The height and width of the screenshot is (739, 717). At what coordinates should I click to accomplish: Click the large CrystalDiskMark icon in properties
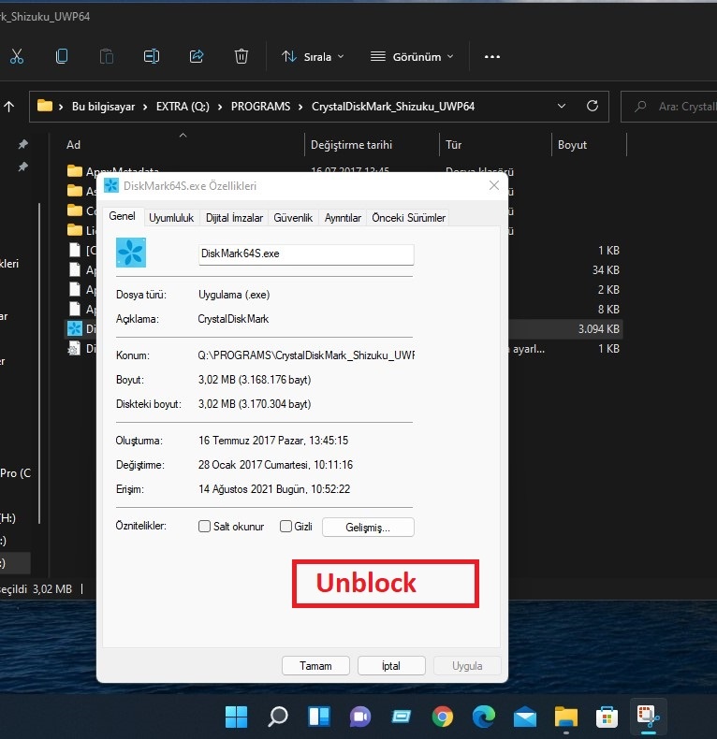[x=131, y=253]
